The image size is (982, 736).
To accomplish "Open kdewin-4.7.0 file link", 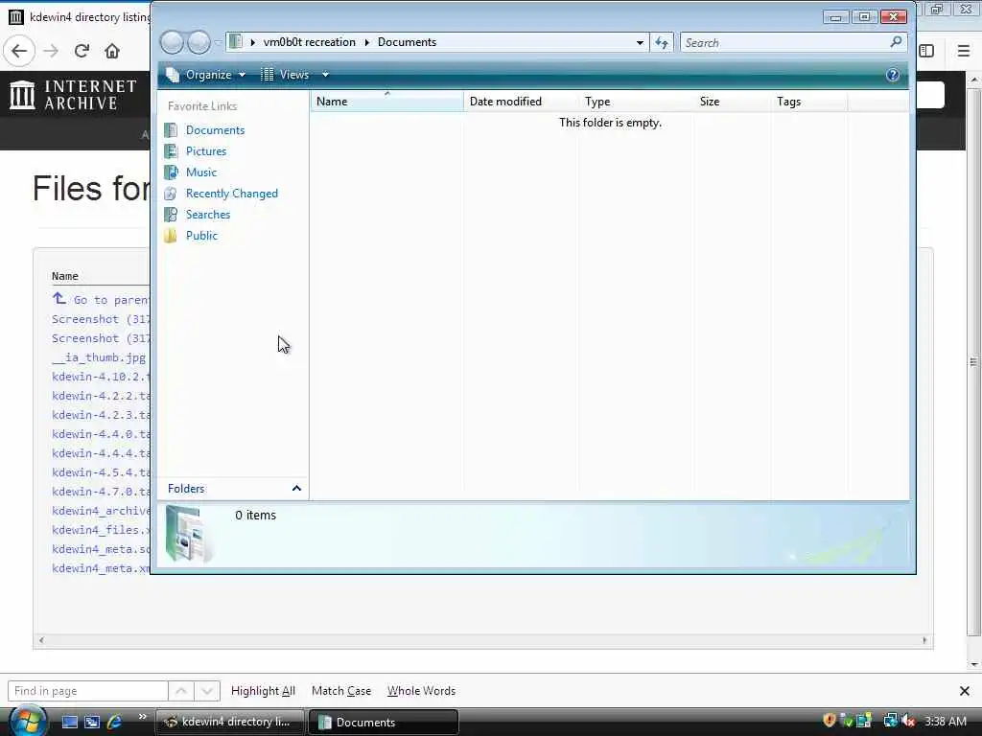I will (x=101, y=492).
